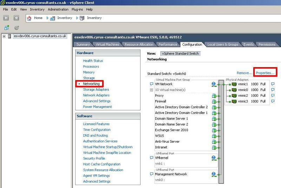Select Domain Name Server 1 entry

[171, 118]
